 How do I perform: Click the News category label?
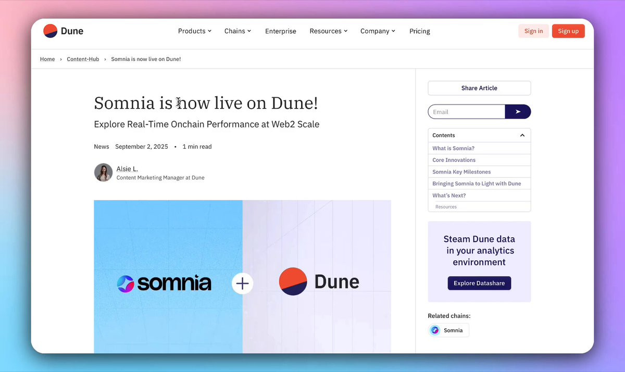tap(102, 147)
